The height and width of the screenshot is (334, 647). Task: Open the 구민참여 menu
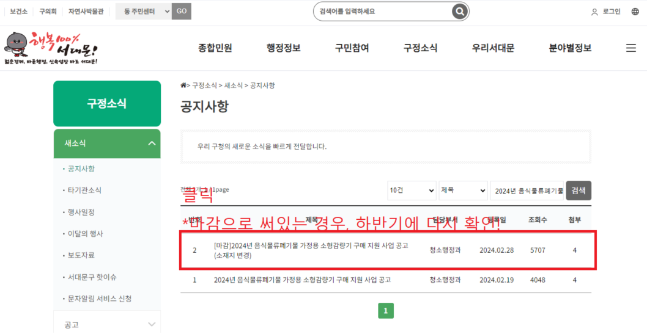pos(352,48)
